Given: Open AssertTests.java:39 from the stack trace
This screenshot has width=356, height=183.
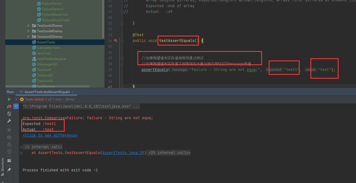Looking at the screenshot, I should pyautogui.click(x=123, y=153).
